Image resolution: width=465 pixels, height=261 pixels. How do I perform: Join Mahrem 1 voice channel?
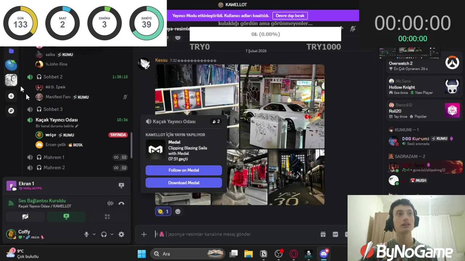click(x=54, y=157)
